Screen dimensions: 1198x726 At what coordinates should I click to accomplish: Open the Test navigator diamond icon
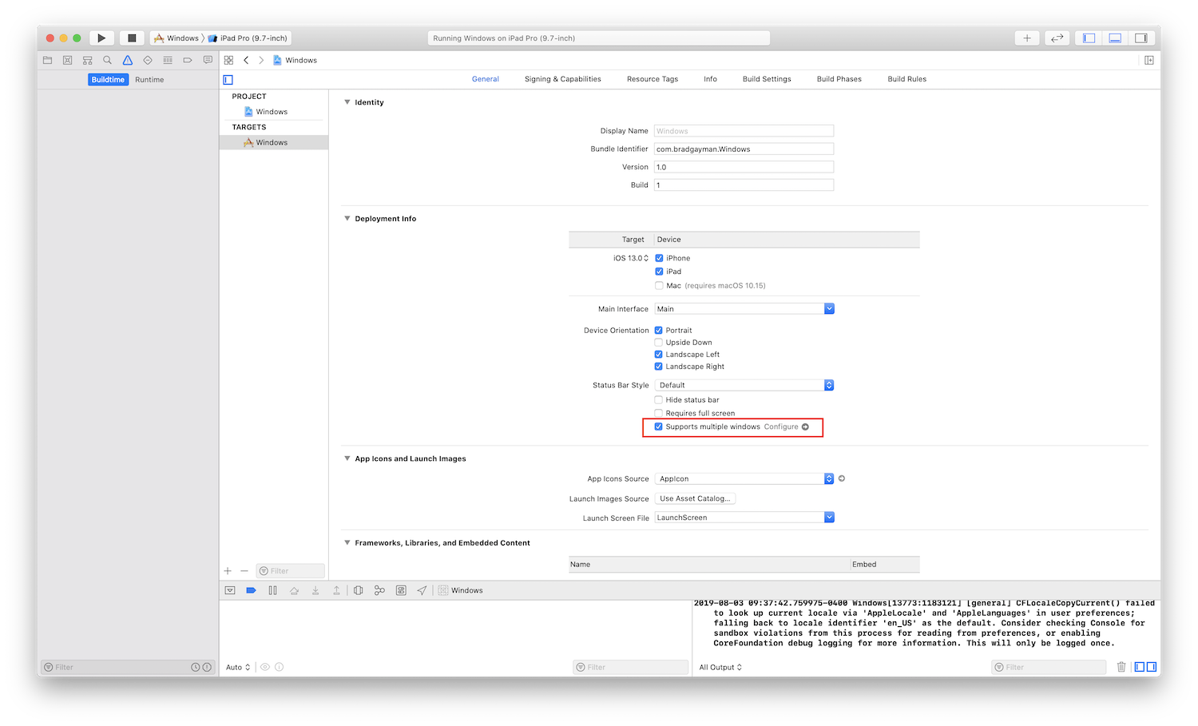click(x=148, y=60)
